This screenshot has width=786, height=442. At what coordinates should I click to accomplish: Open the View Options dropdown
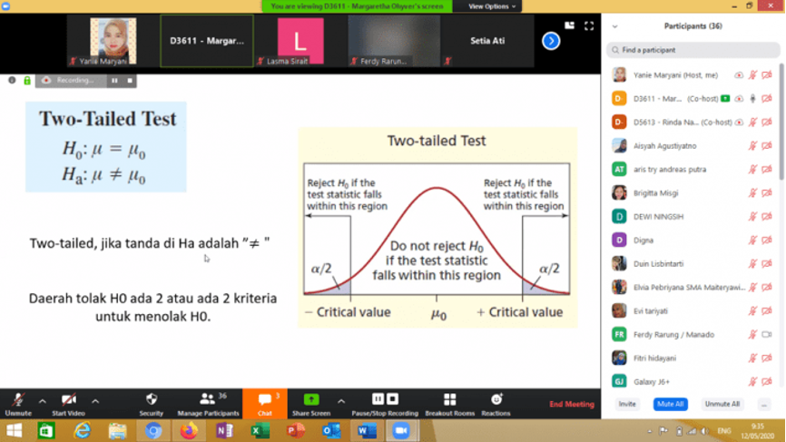tap(488, 6)
